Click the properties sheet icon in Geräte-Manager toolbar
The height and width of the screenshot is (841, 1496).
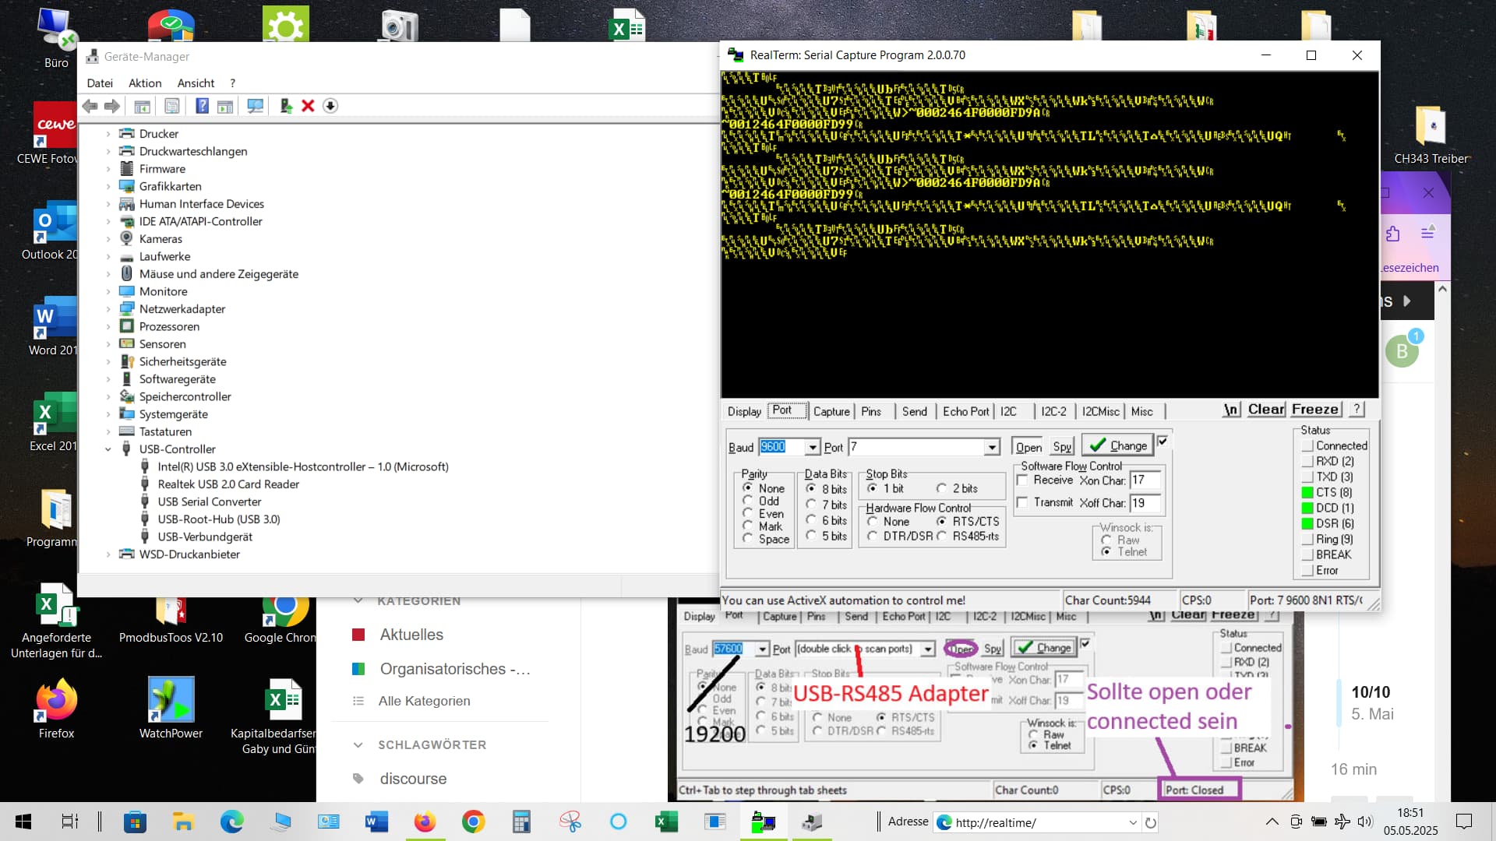[x=171, y=106]
